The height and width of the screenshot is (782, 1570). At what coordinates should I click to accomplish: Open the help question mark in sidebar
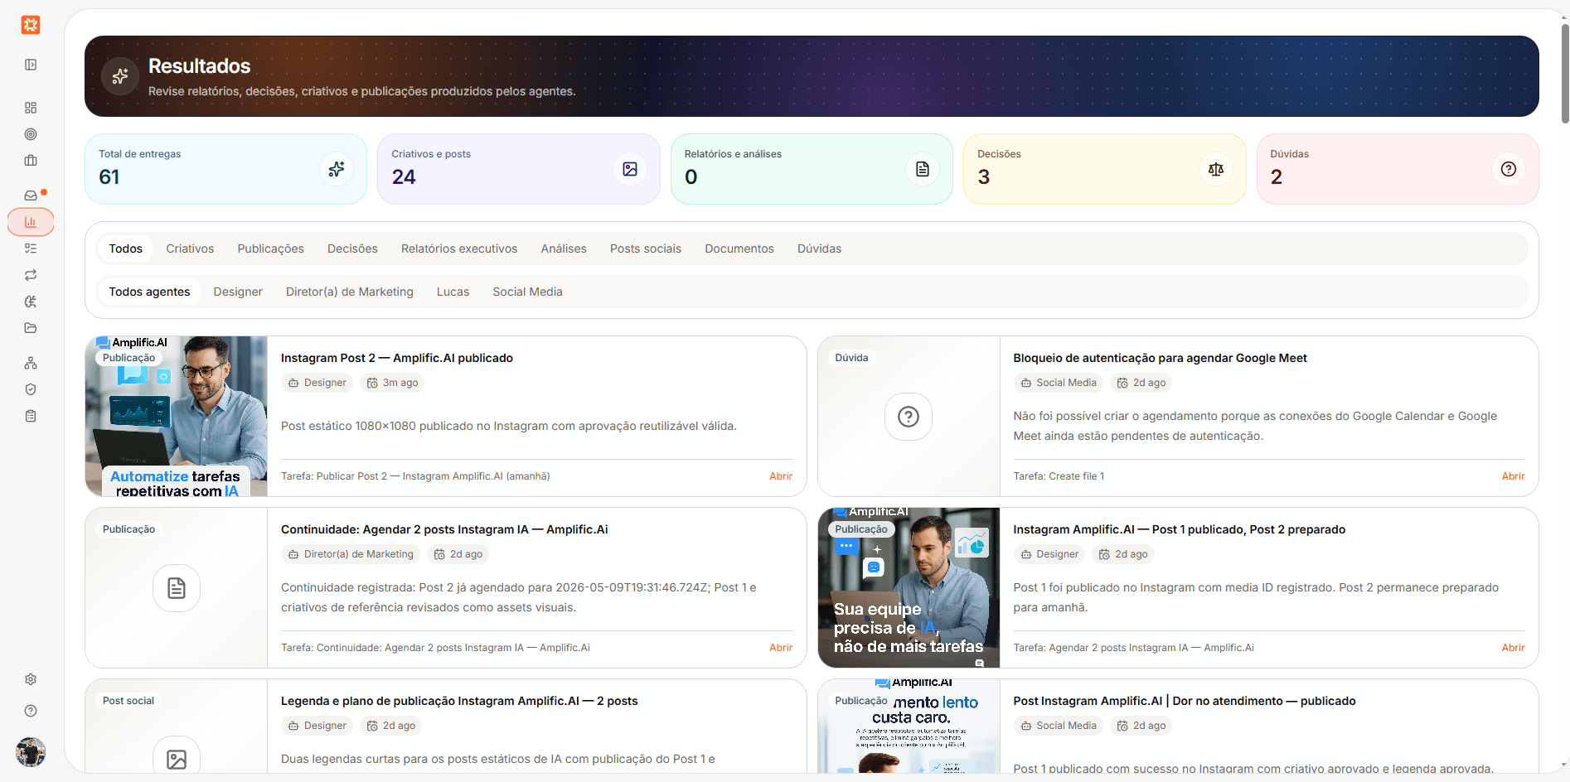pyautogui.click(x=31, y=711)
